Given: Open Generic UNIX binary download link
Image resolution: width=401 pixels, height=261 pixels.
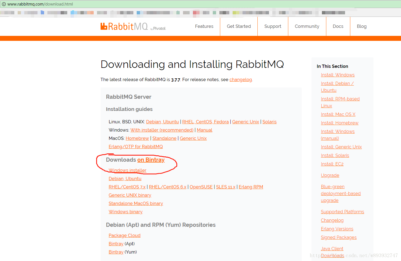Looking at the screenshot, I should pyautogui.click(x=130, y=195).
